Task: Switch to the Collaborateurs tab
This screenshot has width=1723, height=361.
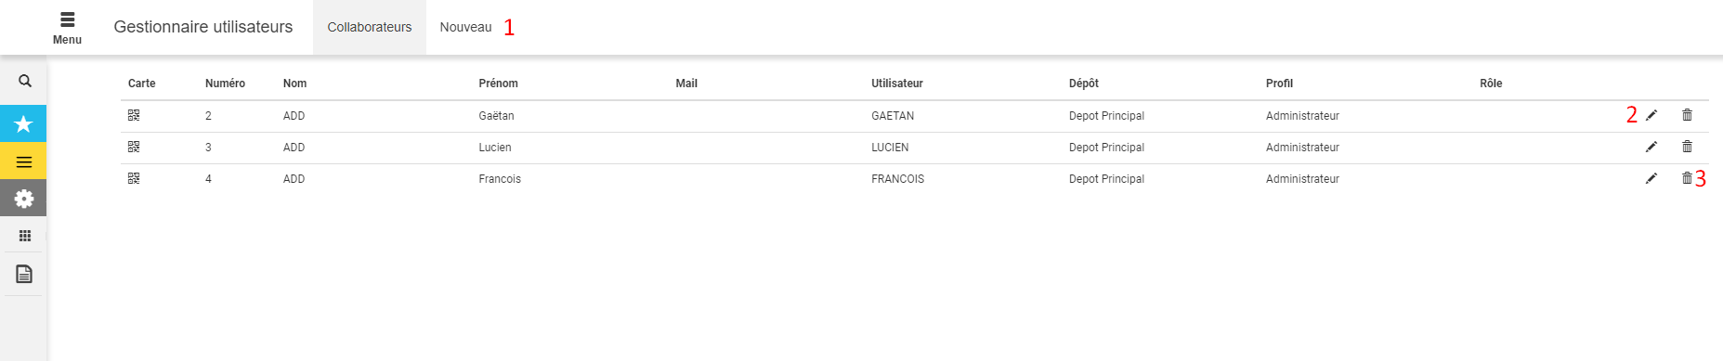Action: pyautogui.click(x=370, y=27)
